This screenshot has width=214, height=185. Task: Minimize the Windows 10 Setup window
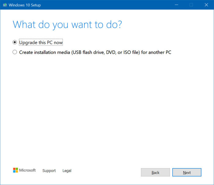click(x=176, y=5)
